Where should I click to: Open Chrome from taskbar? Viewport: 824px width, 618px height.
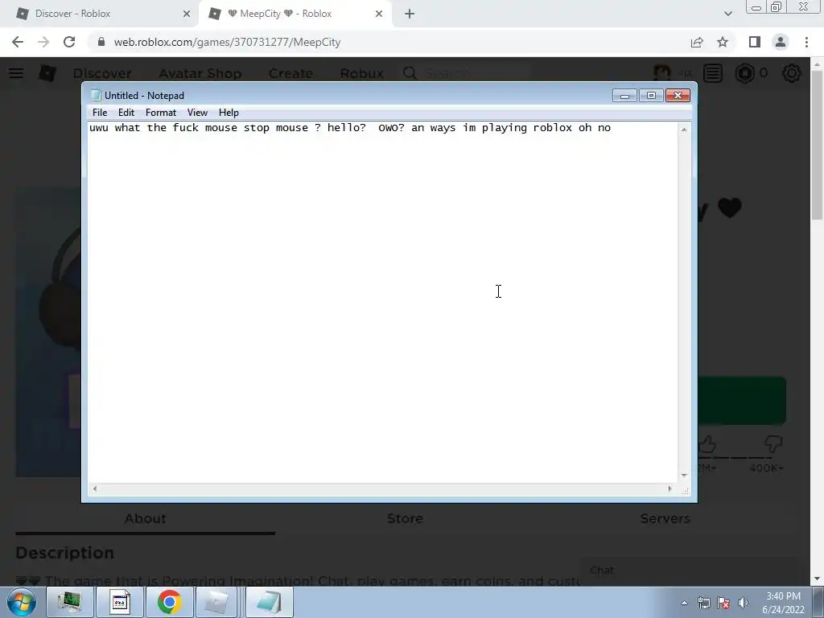pyautogui.click(x=169, y=602)
